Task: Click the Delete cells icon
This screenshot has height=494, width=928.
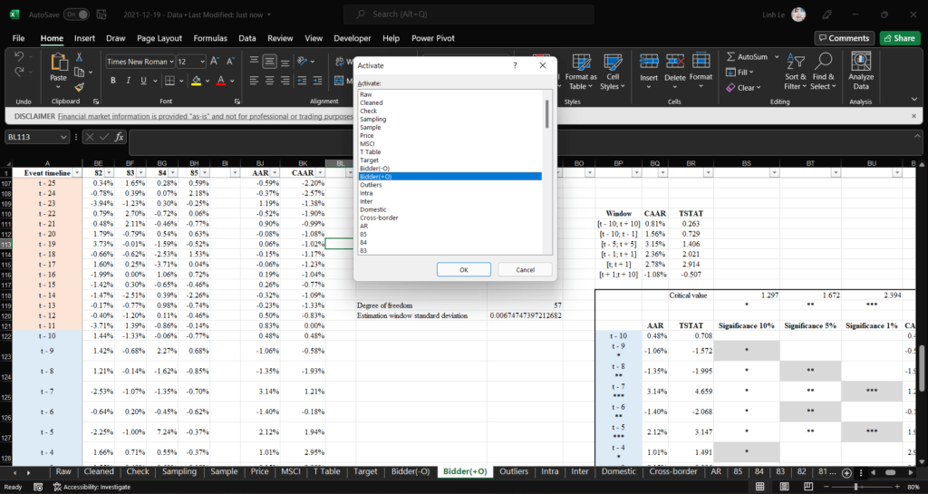Action: tap(674, 62)
